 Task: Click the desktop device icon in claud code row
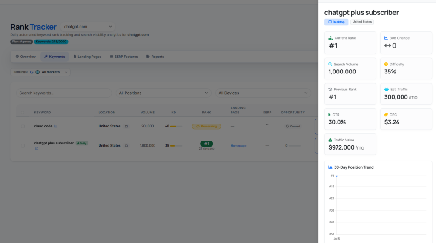coord(126,127)
